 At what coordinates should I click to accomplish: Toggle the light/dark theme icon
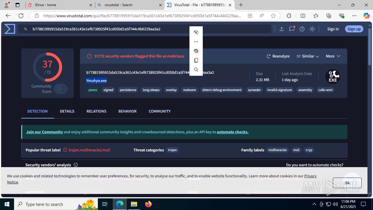(x=312, y=29)
